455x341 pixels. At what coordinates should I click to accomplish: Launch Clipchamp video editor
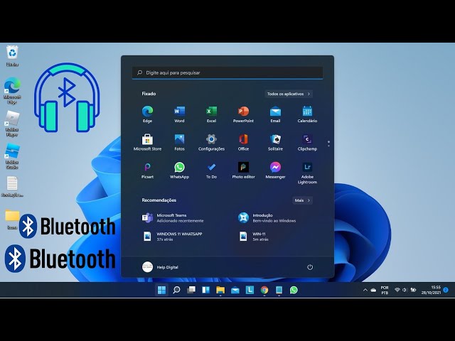[307, 142]
